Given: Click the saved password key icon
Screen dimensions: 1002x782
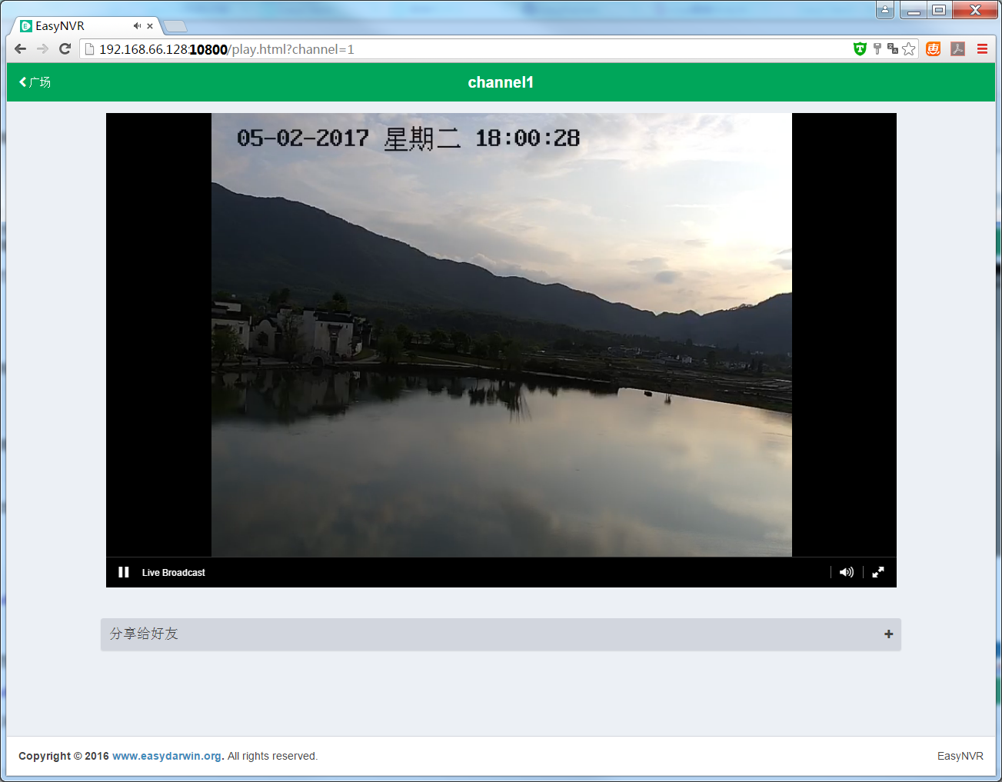Looking at the screenshot, I should click(877, 49).
